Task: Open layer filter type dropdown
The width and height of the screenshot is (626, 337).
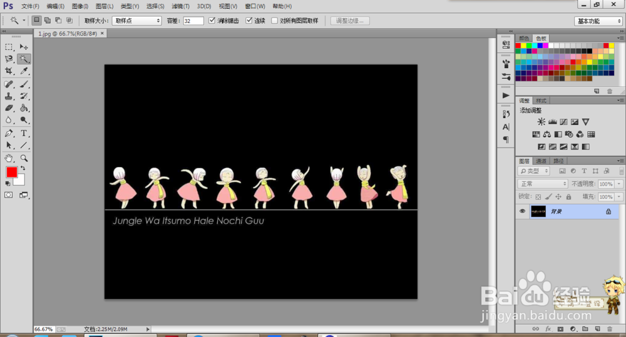Action: click(x=534, y=171)
